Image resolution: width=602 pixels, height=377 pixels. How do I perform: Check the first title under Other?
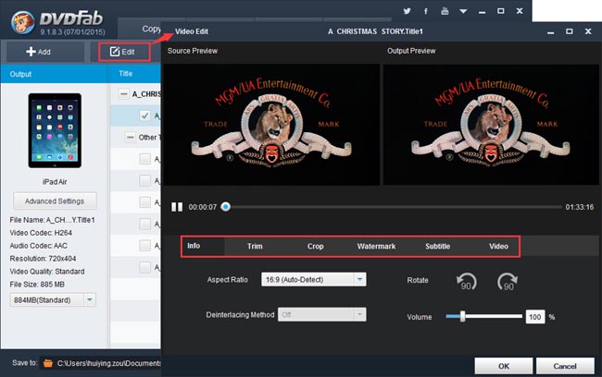[x=144, y=159]
